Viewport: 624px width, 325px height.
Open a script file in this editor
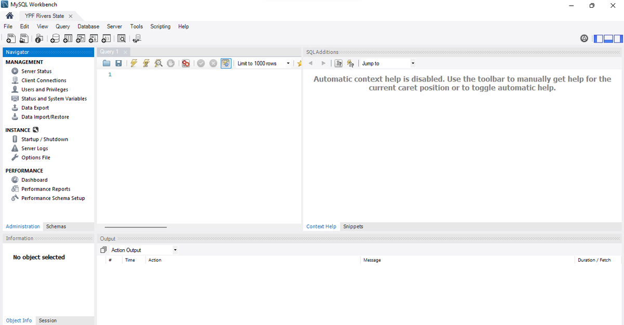[107, 63]
